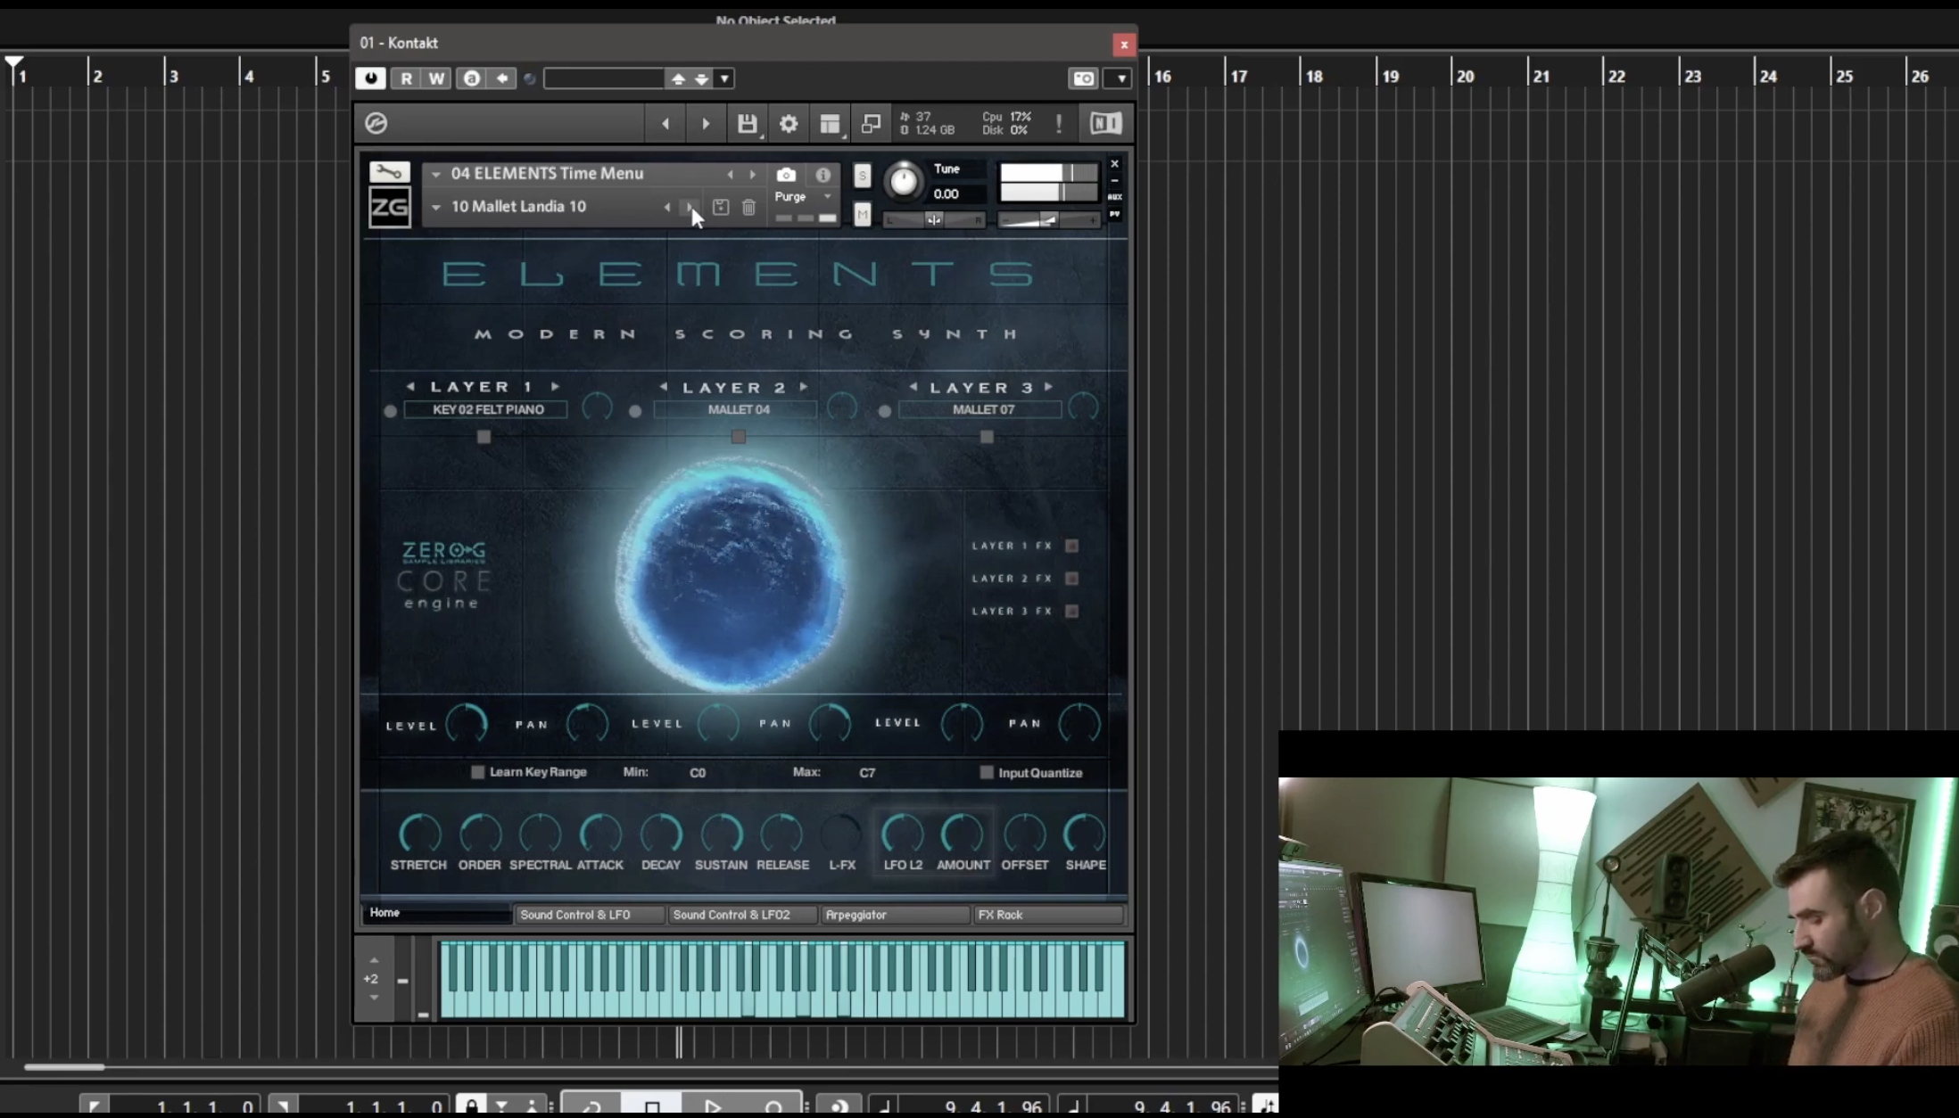Save the current snapshot
Viewport: 1959px width, 1118px height.
click(721, 208)
